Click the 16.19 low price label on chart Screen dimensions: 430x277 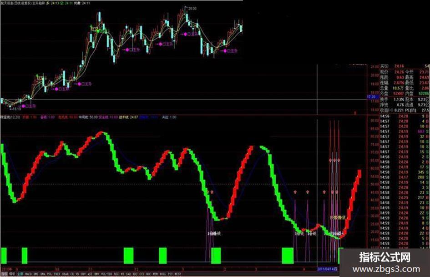17,109
